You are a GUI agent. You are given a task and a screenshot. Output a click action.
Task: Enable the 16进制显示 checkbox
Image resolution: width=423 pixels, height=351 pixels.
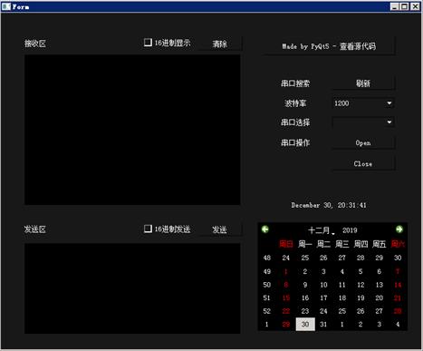click(x=148, y=43)
